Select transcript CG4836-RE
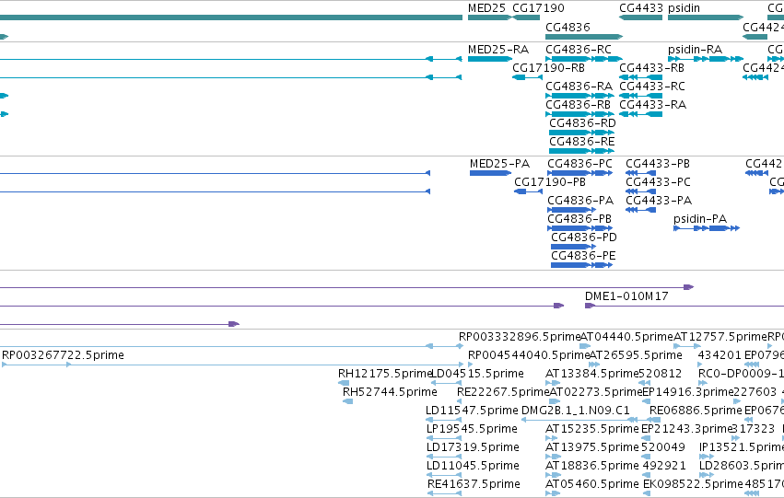This screenshot has height=498, width=784. [582, 142]
